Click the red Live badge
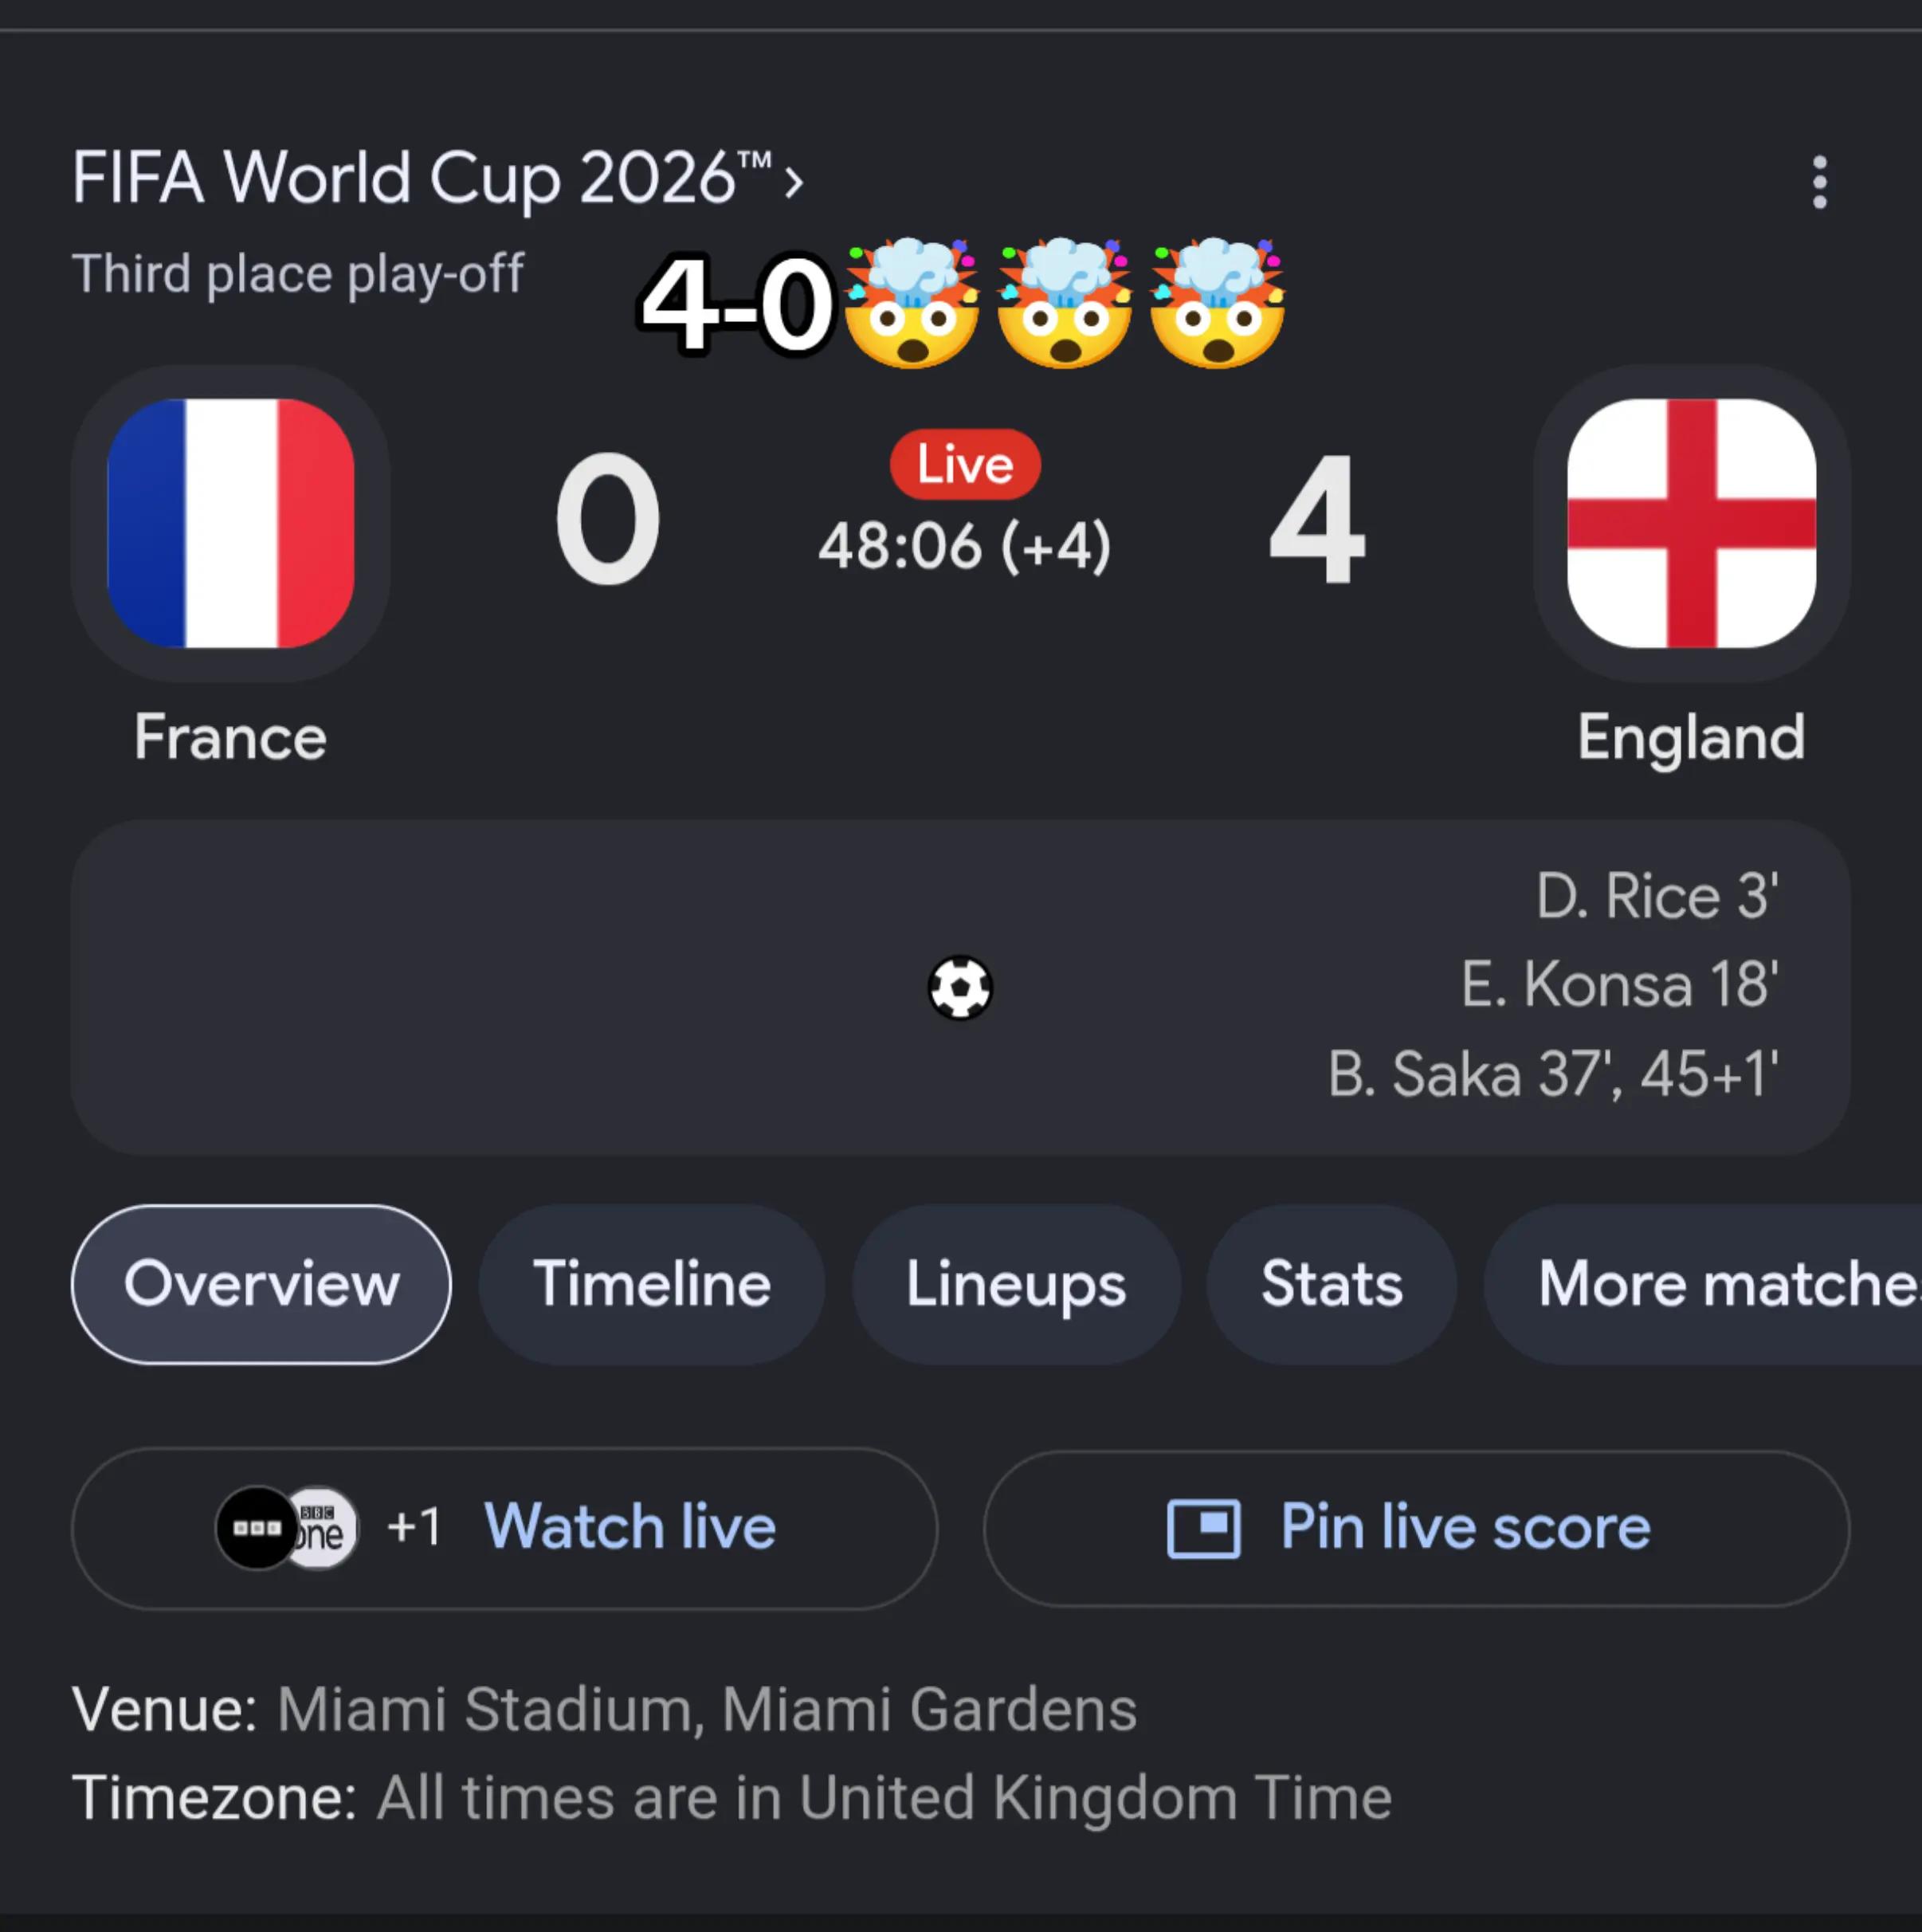Viewport: 1922px width, 1932px height. (x=965, y=464)
